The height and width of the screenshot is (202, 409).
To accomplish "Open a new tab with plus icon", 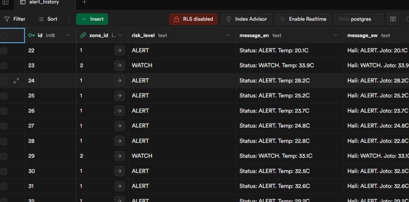I will click(x=84, y=2).
